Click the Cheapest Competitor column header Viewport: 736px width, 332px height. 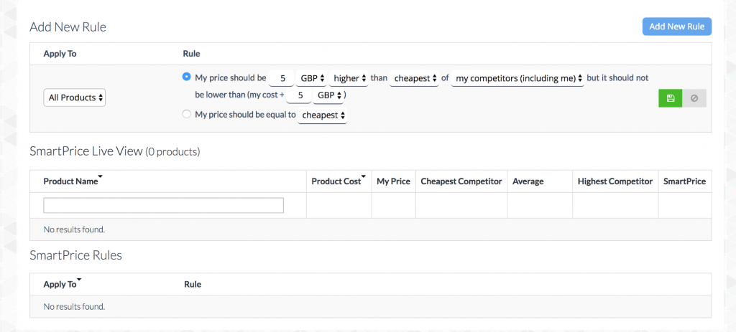click(461, 181)
